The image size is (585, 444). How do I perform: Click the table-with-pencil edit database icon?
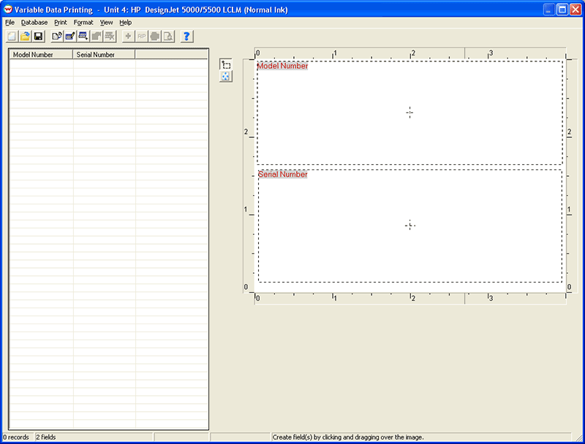tap(69, 37)
